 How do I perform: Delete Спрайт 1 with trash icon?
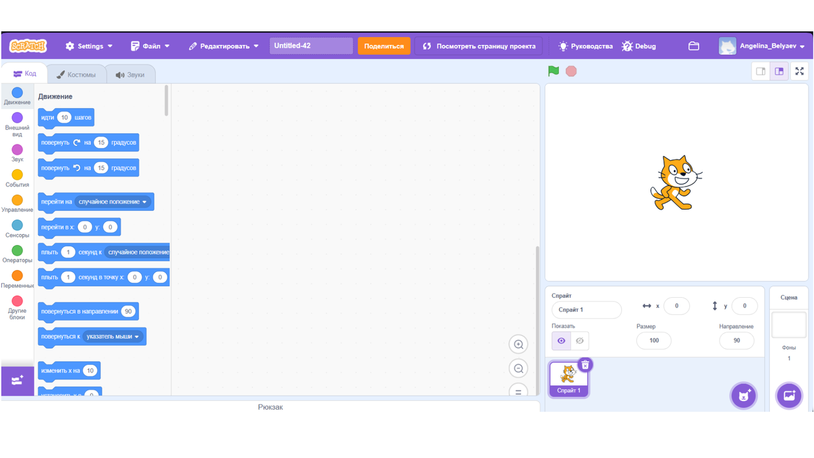pyautogui.click(x=585, y=365)
